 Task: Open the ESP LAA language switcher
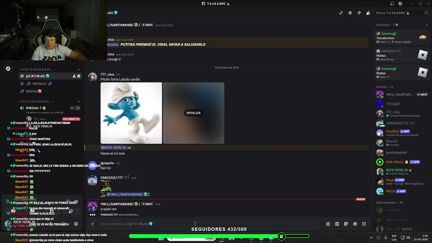pos(394,238)
